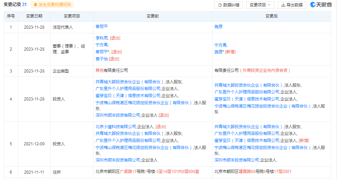The width and height of the screenshot is (337, 179).
Task: Click the 导出数据 button
Action: (292, 5)
